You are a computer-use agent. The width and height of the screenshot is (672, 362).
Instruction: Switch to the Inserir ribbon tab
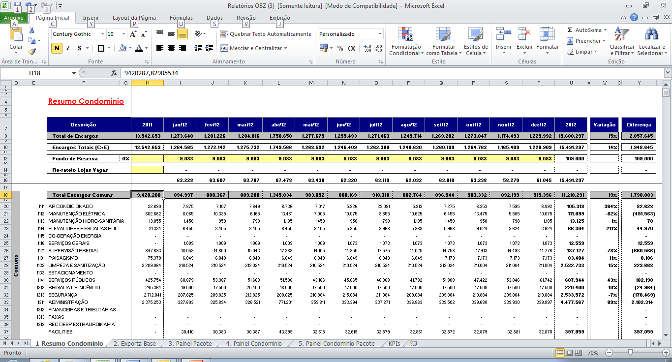pos(91,18)
